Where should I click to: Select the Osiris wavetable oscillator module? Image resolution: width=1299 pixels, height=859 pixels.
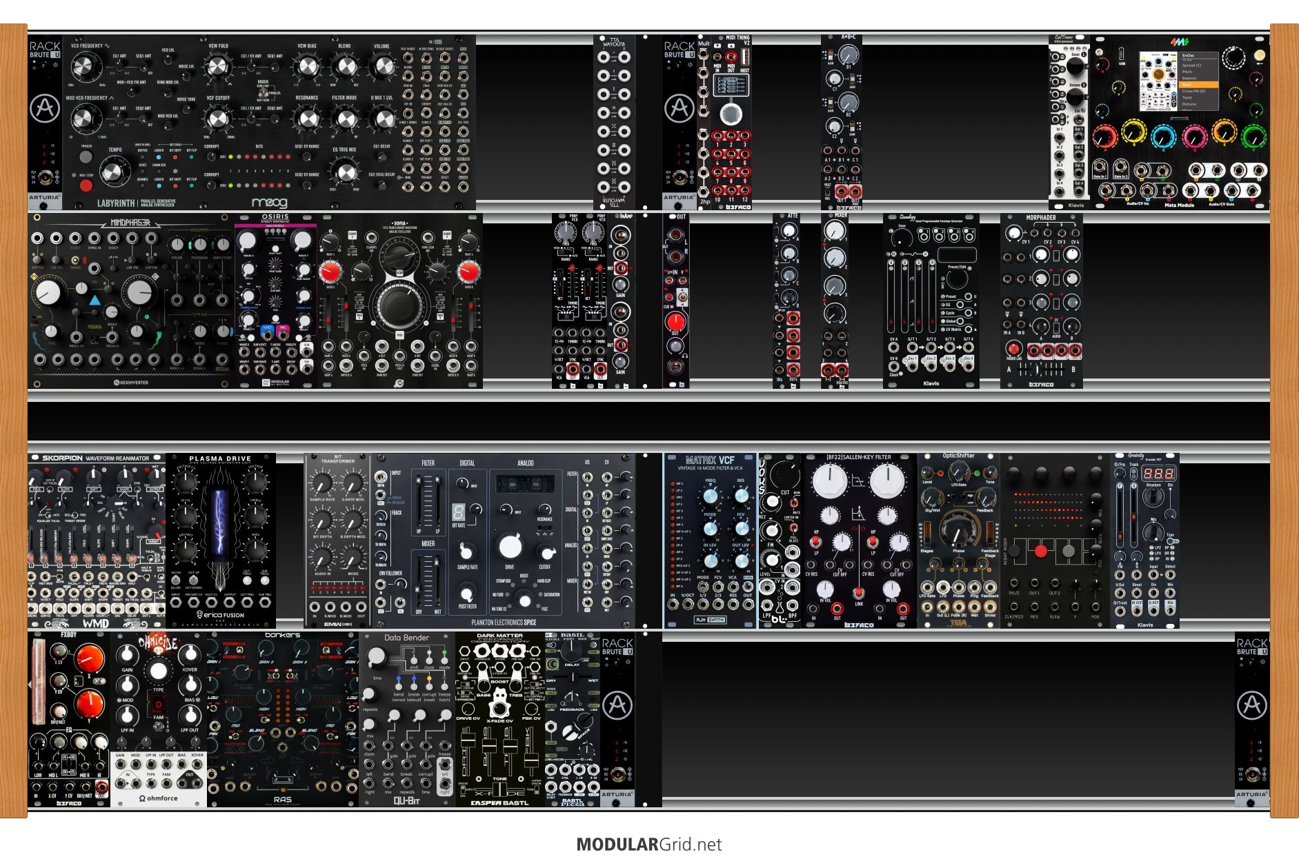click(x=276, y=301)
